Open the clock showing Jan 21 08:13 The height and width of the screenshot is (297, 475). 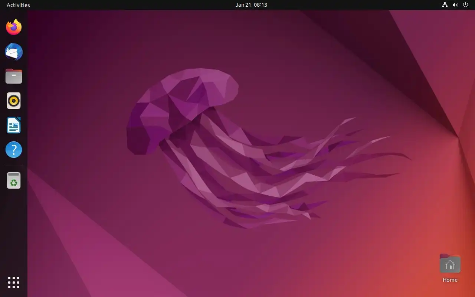click(251, 5)
